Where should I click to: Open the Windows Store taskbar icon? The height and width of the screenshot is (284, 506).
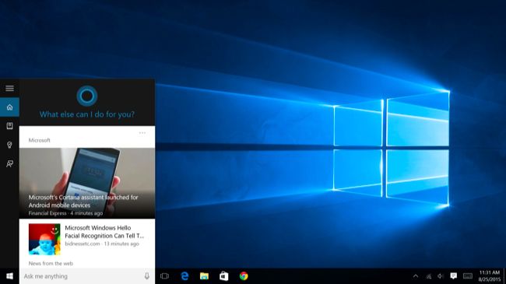click(x=224, y=276)
